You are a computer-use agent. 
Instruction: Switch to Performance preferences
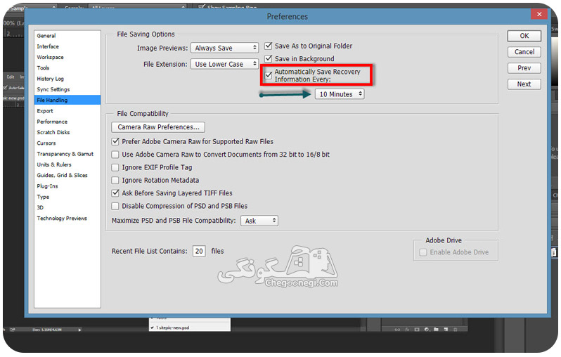67,122
